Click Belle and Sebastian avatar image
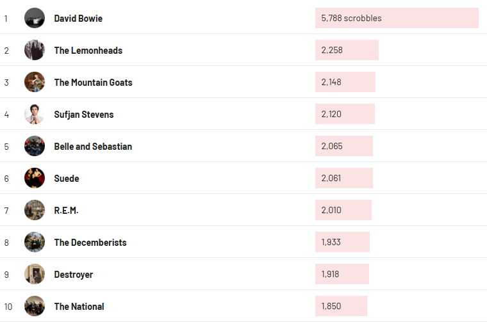The height and width of the screenshot is (322, 487). 35,146
